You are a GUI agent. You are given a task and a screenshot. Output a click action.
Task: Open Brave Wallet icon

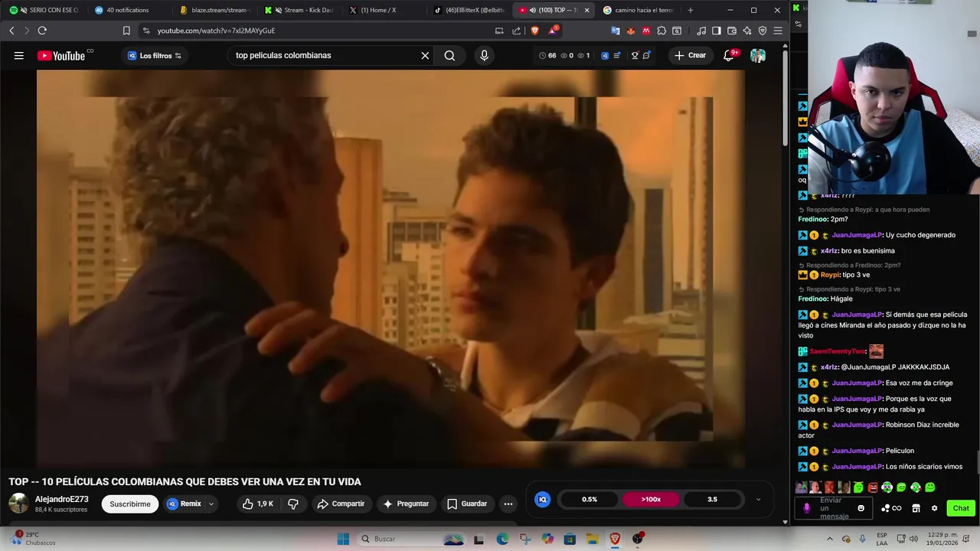[732, 31]
